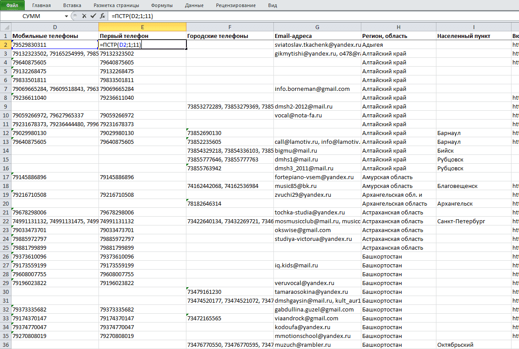Select column F header
This screenshot has height=349, width=519.
(x=230, y=27)
